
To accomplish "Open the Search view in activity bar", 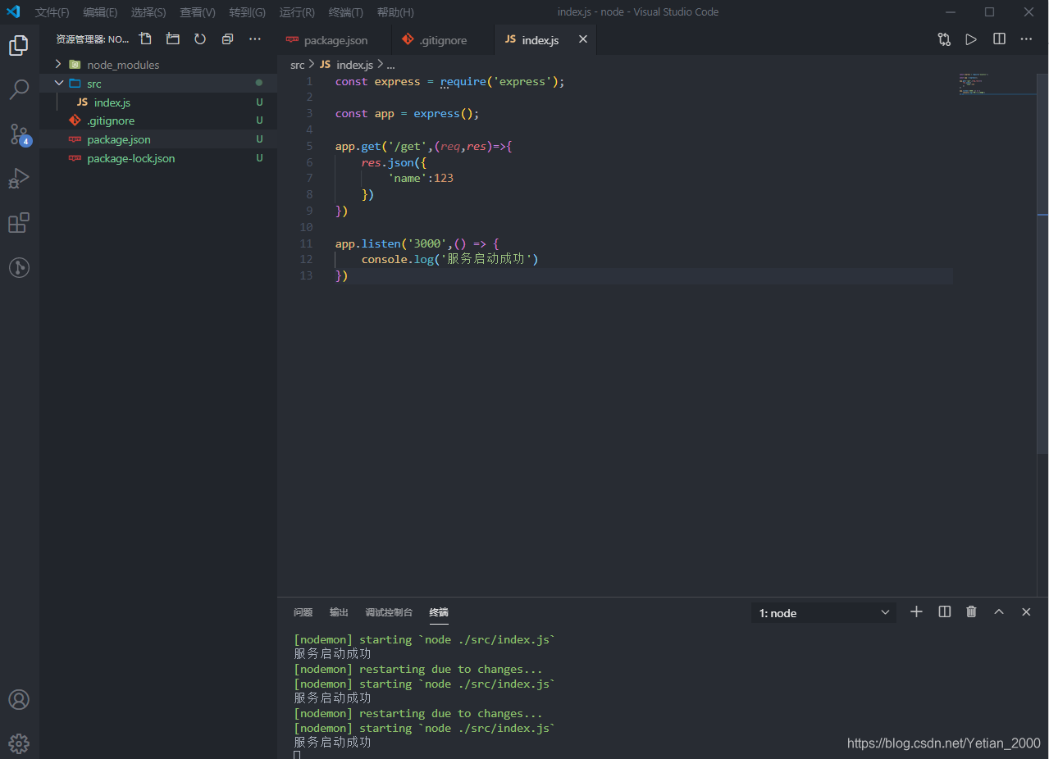I will pyautogui.click(x=19, y=89).
